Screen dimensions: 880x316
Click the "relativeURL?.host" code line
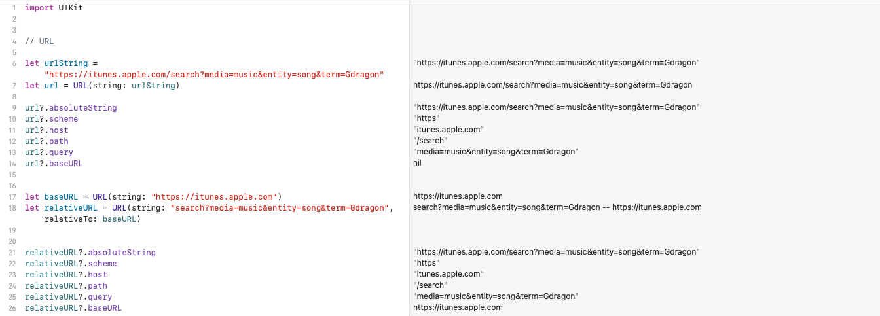coord(66,275)
